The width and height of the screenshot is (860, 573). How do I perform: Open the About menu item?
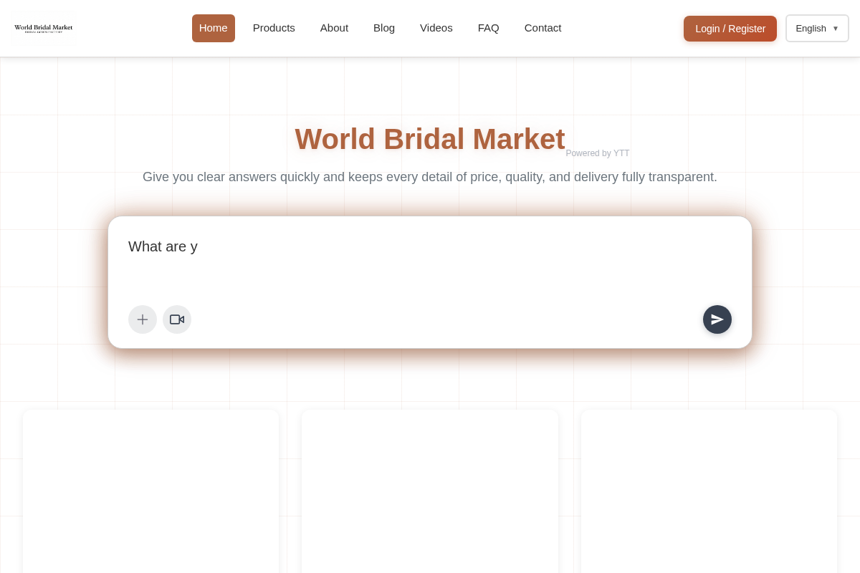click(334, 28)
